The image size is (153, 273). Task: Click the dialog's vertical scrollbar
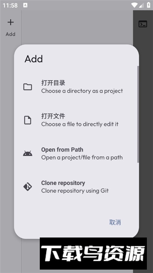coord(138,114)
